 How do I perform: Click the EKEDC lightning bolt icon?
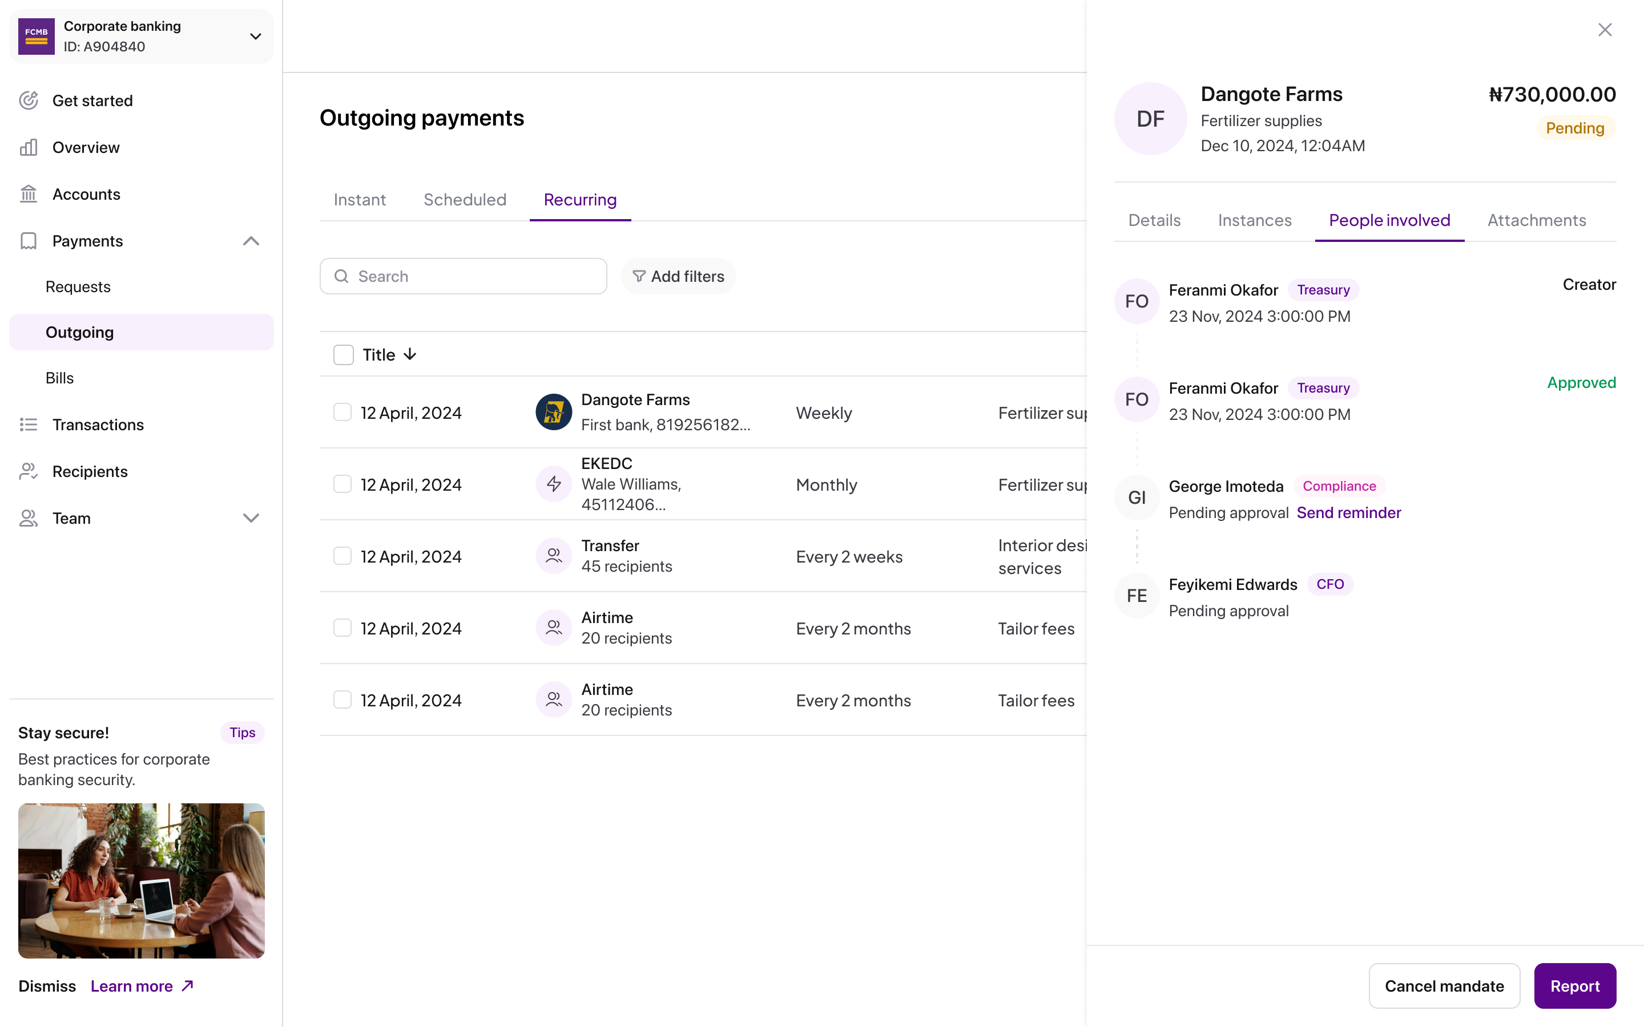click(x=554, y=484)
